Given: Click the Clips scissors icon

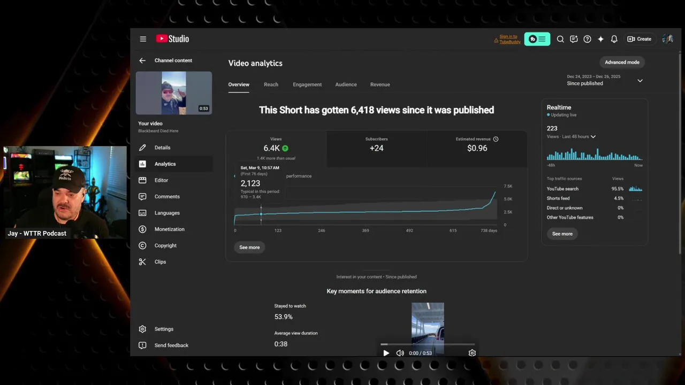Looking at the screenshot, I should coord(142,262).
